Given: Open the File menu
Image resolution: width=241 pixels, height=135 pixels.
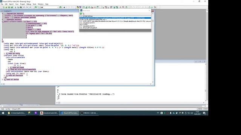Looking at the screenshot, I should point(2,4).
